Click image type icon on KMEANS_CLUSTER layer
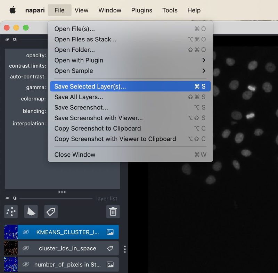 110,232
